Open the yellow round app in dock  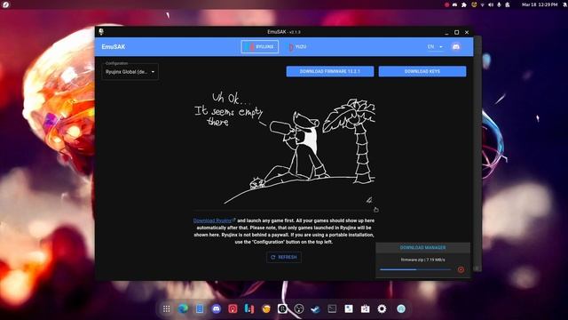click(x=266, y=308)
